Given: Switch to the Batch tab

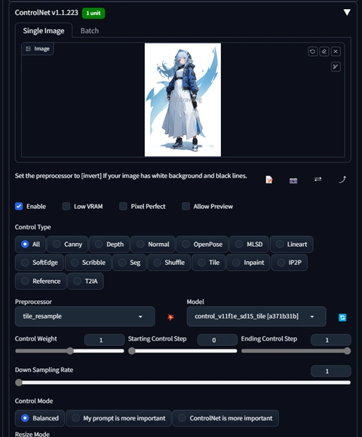Looking at the screenshot, I should click(x=90, y=31).
